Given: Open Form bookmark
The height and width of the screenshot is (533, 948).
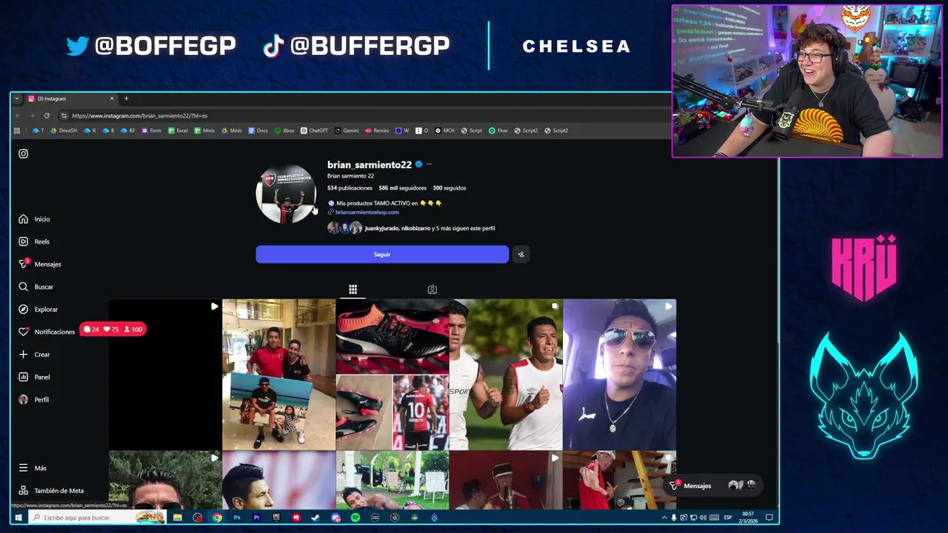Looking at the screenshot, I should point(152,130).
